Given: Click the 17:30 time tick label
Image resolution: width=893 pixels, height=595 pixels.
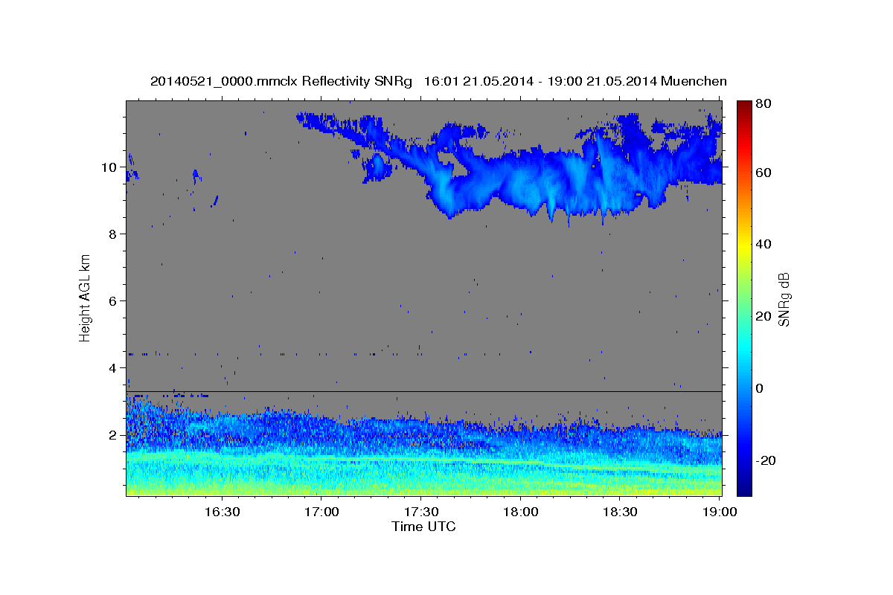Looking at the screenshot, I should [420, 512].
